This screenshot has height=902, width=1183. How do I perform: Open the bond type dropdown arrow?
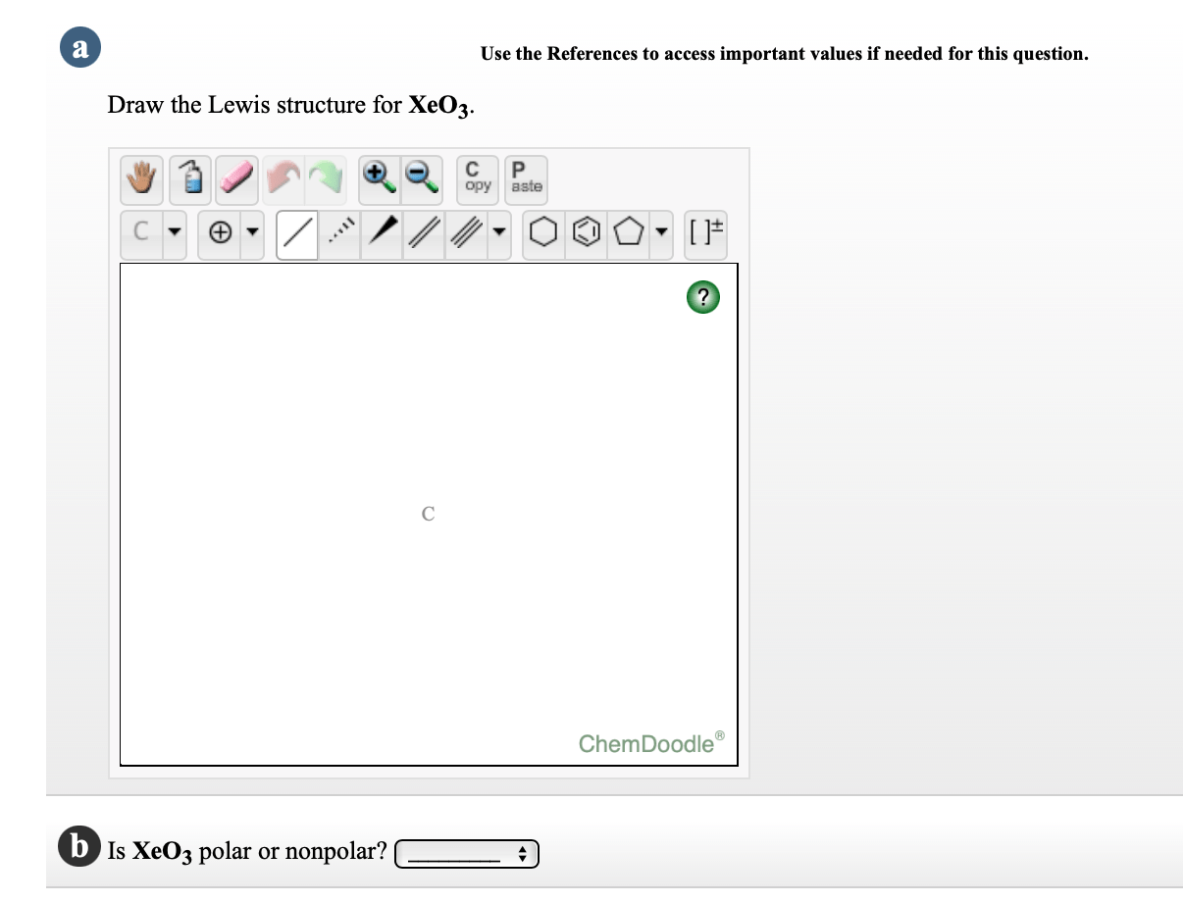pos(500,235)
